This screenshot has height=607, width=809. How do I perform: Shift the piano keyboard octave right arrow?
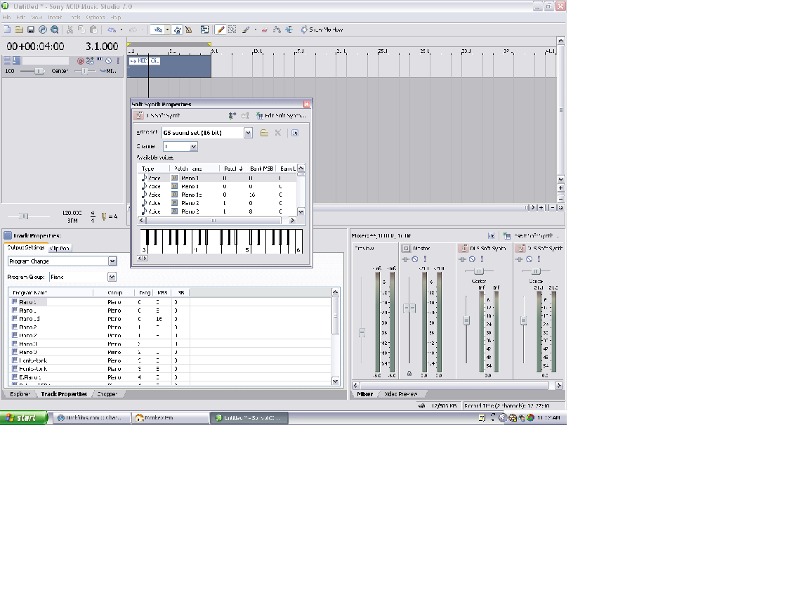click(145, 258)
